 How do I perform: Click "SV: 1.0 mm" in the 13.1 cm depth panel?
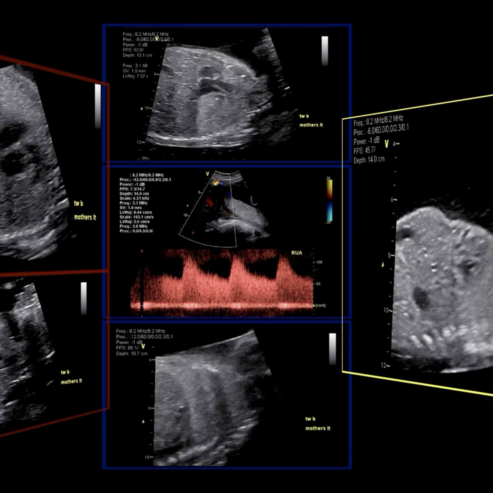click(x=134, y=71)
